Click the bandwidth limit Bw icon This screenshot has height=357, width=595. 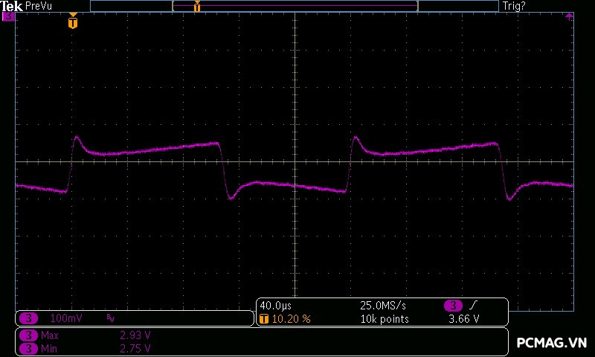coord(111,318)
